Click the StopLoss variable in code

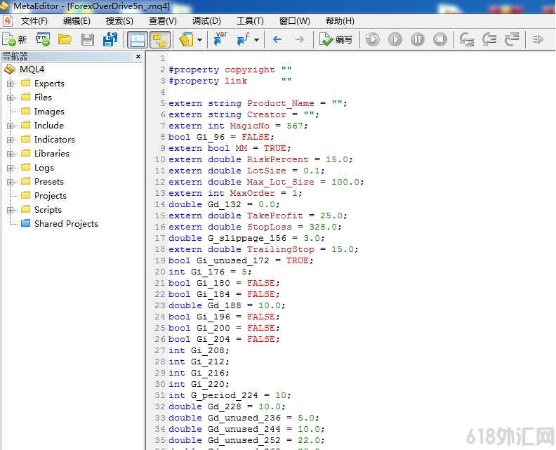click(269, 227)
